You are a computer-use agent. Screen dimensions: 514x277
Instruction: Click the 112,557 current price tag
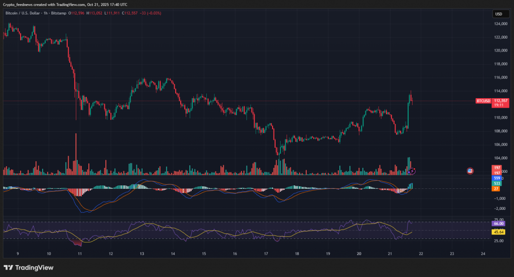click(501, 100)
